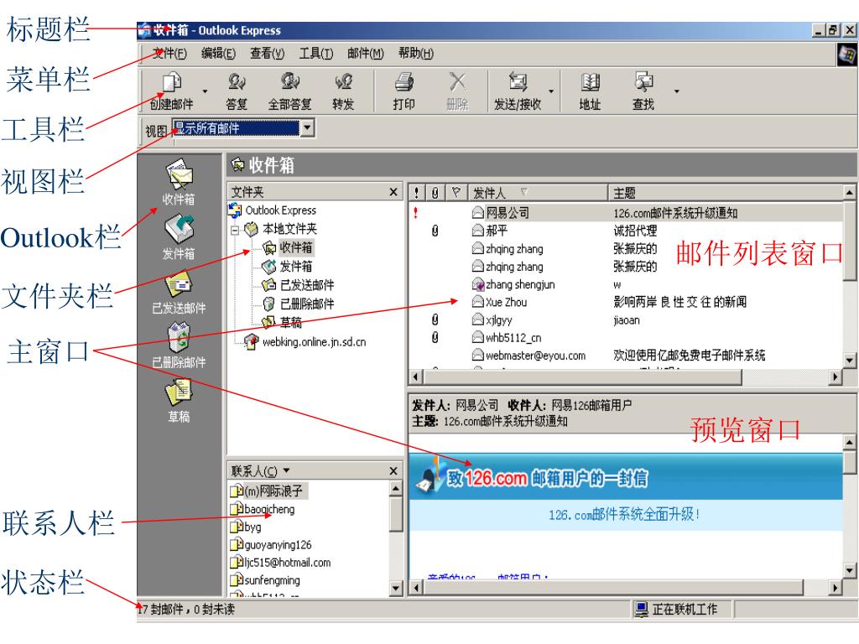Open the message from 网易公司
Screen dimensions: 859x644
click(626, 213)
